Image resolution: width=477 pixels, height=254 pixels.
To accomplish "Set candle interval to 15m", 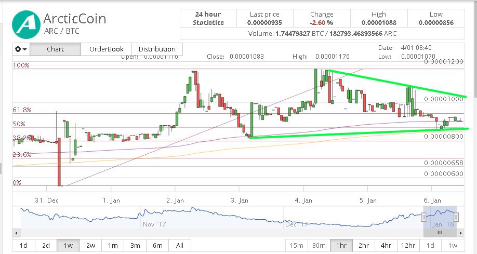I will (x=297, y=246).
